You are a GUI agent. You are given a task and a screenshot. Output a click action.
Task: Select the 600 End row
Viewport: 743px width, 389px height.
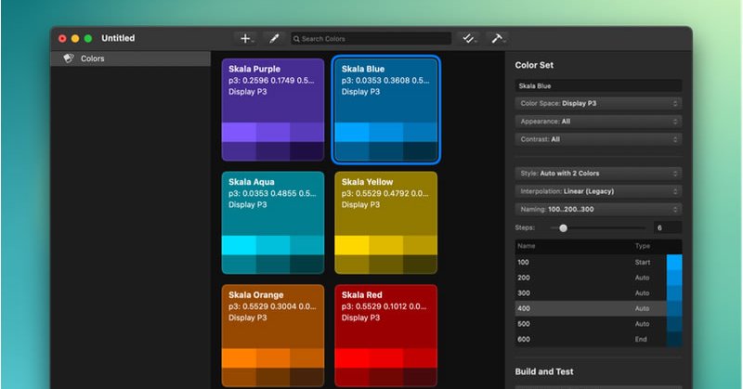coord(598,339)
